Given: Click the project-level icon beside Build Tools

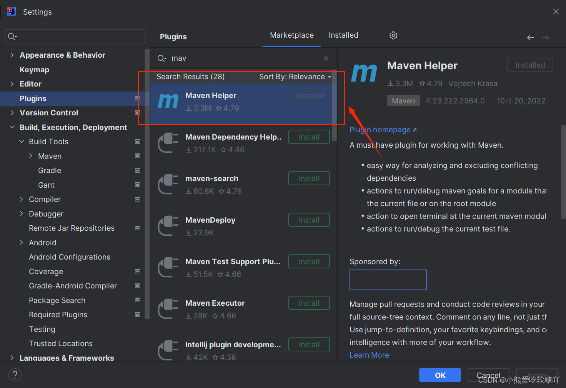Looking at the screenshot, I should click(x=137, y=142).
